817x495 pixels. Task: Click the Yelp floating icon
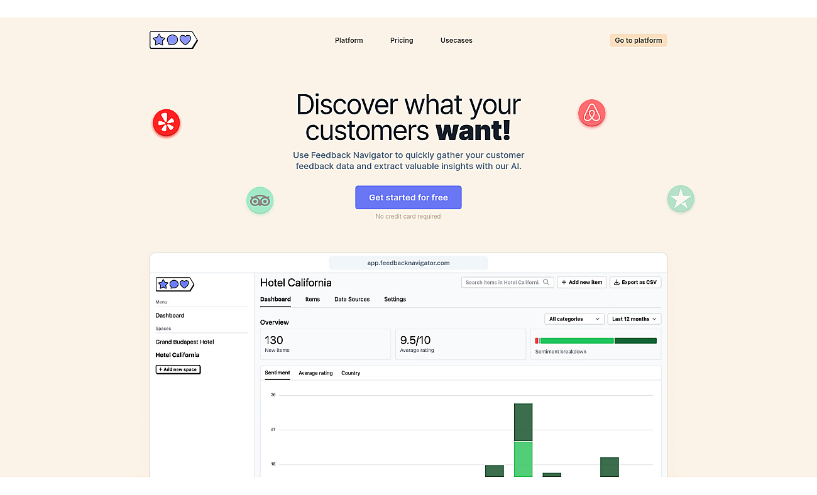167,122
